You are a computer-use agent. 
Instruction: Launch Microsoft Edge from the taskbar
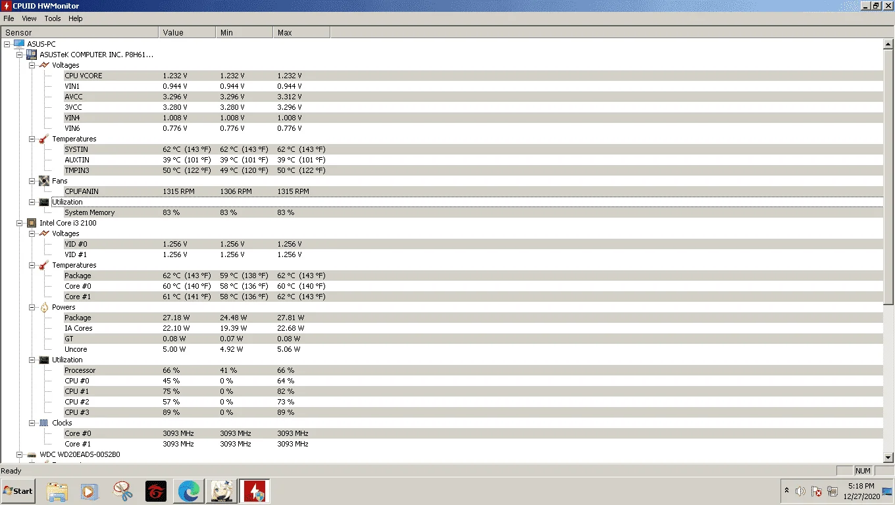[189, 491]
